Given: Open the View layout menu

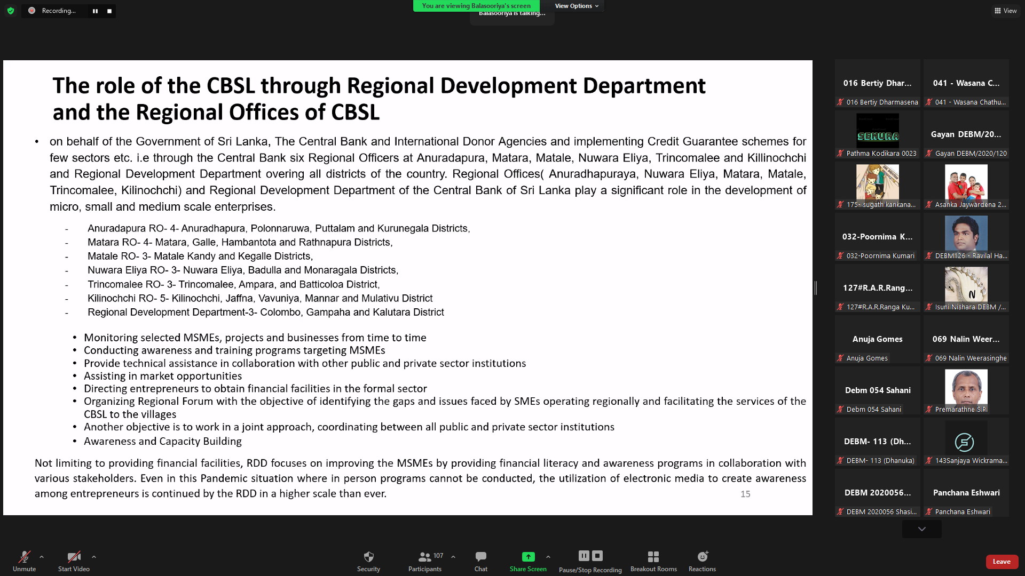Looking at the screenshot, I should click(1006, 11).
